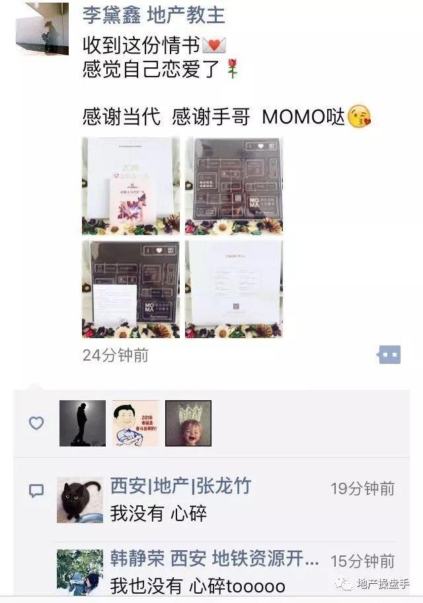Open poster name 李黛鑫 地产教主
This screenshot has height=603, width=423.
(153, 15)
